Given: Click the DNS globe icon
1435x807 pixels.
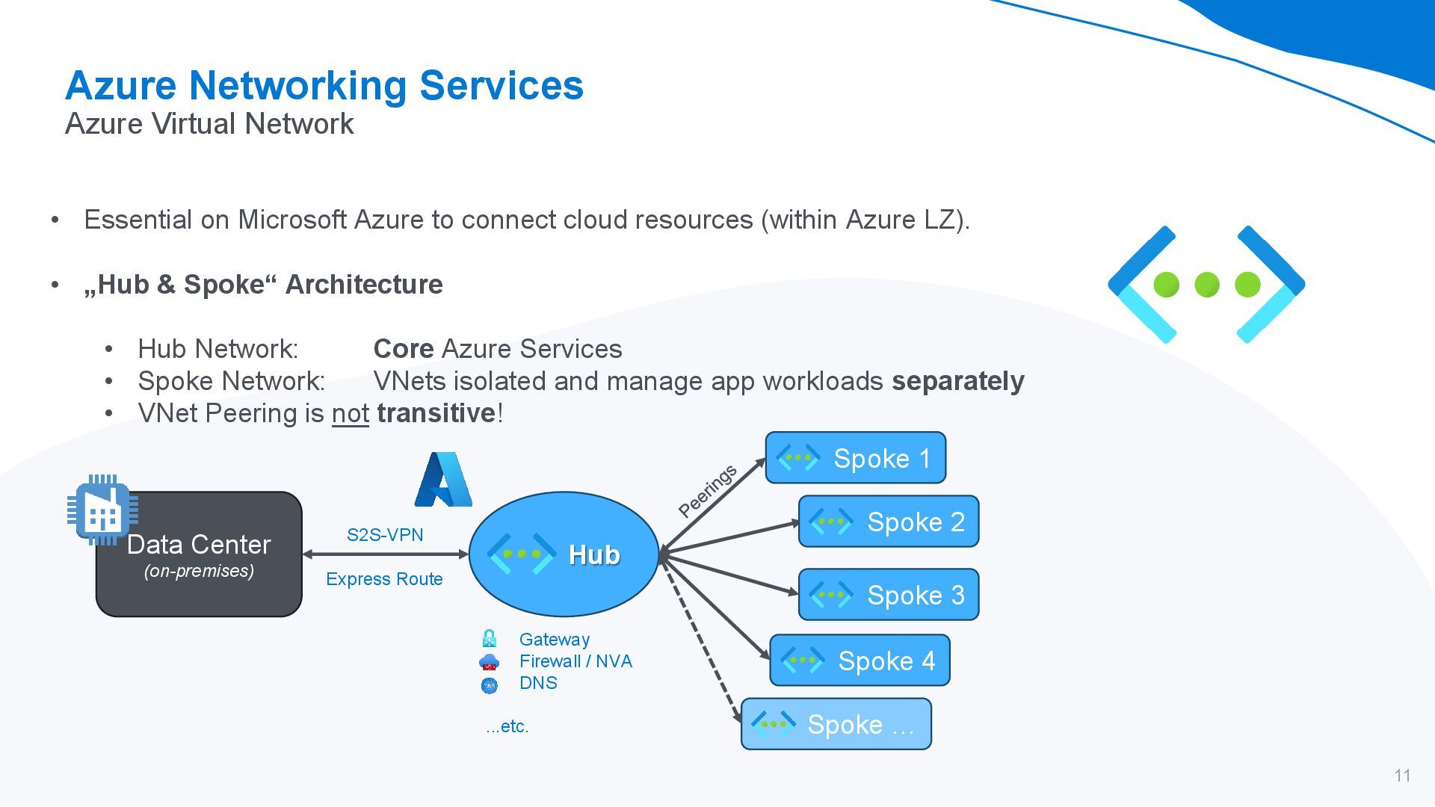Looking at the screenshot, I should (x=489, y=684).
